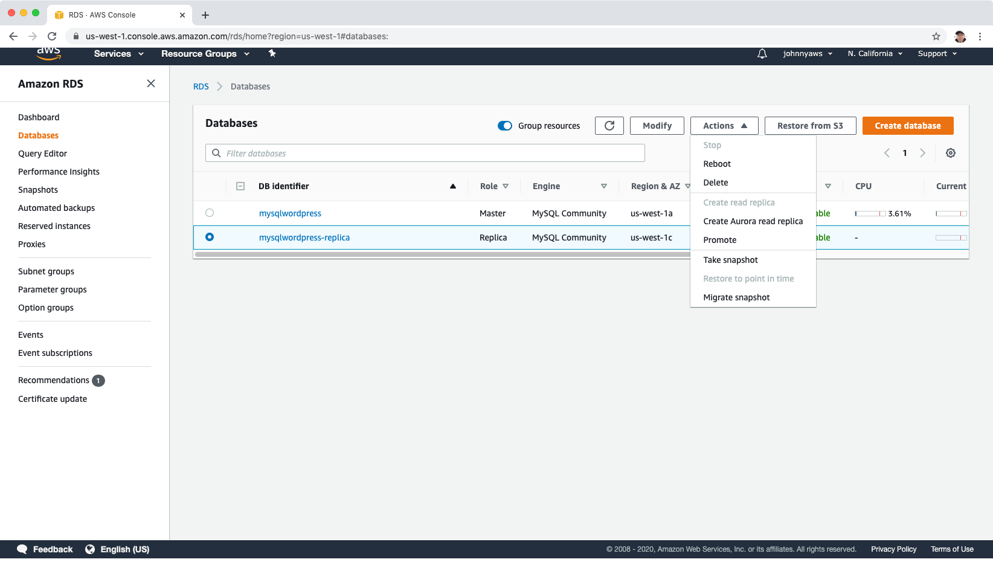Click the Modify button

(x=657, y=126)
